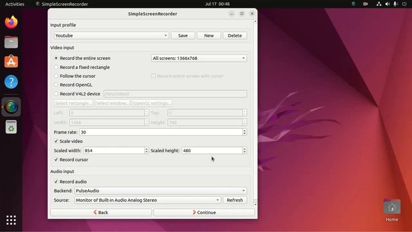Open the network status icon

[x=379, y=4]
